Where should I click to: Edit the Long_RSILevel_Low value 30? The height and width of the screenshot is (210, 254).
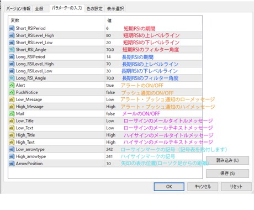pos(108,71)
